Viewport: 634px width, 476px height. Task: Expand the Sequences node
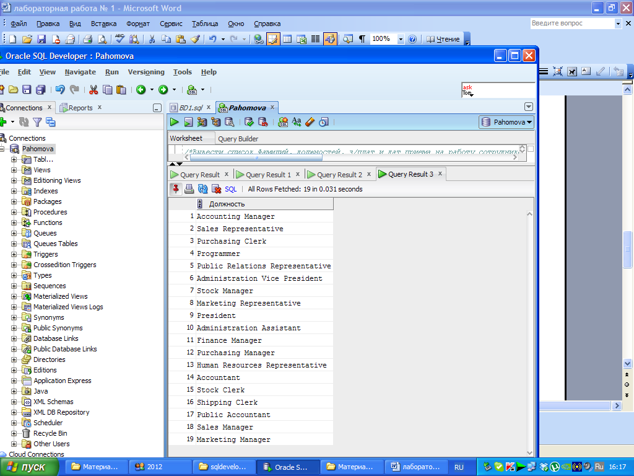(x=14, y=286)
